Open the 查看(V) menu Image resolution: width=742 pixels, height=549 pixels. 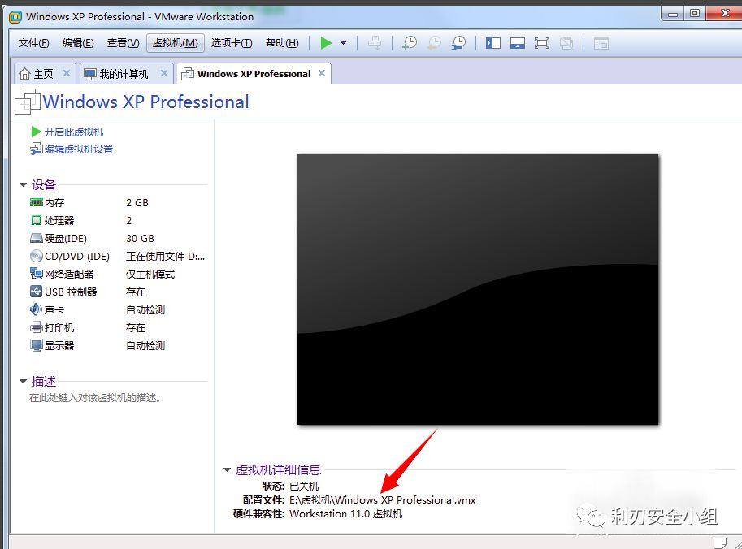pos(123,43)
